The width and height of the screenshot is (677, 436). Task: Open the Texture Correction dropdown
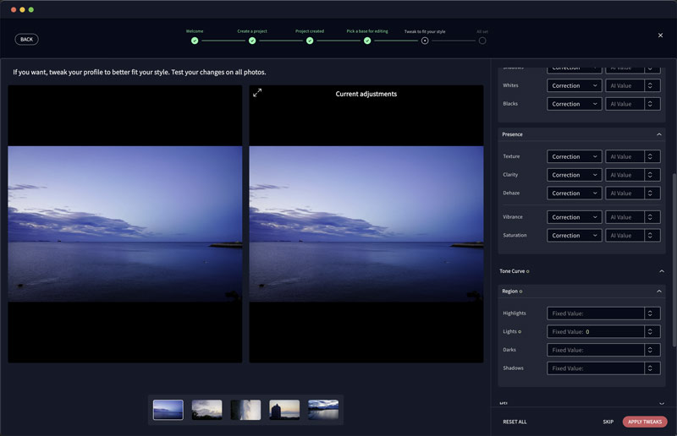(575, 156)
